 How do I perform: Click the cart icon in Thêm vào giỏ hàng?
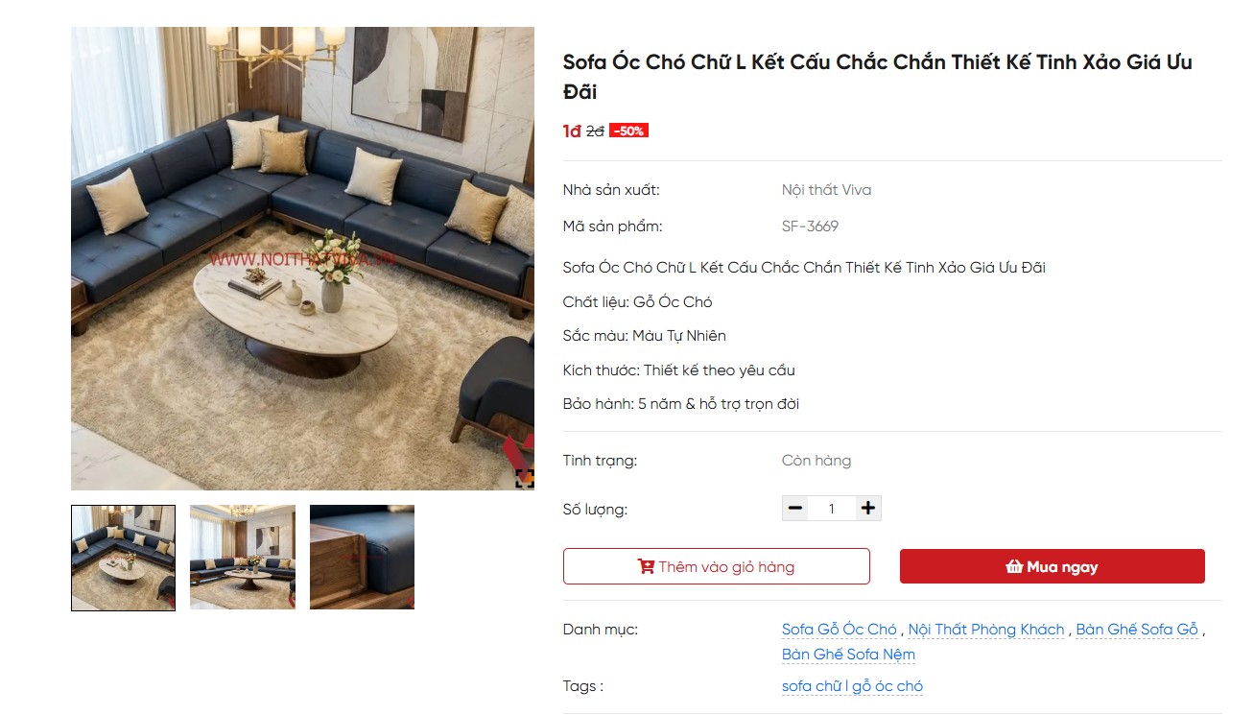pos(646,567)
